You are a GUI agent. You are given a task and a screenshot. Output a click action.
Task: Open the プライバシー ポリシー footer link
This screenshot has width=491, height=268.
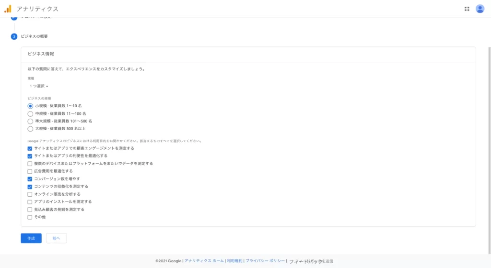click(266, 261)
